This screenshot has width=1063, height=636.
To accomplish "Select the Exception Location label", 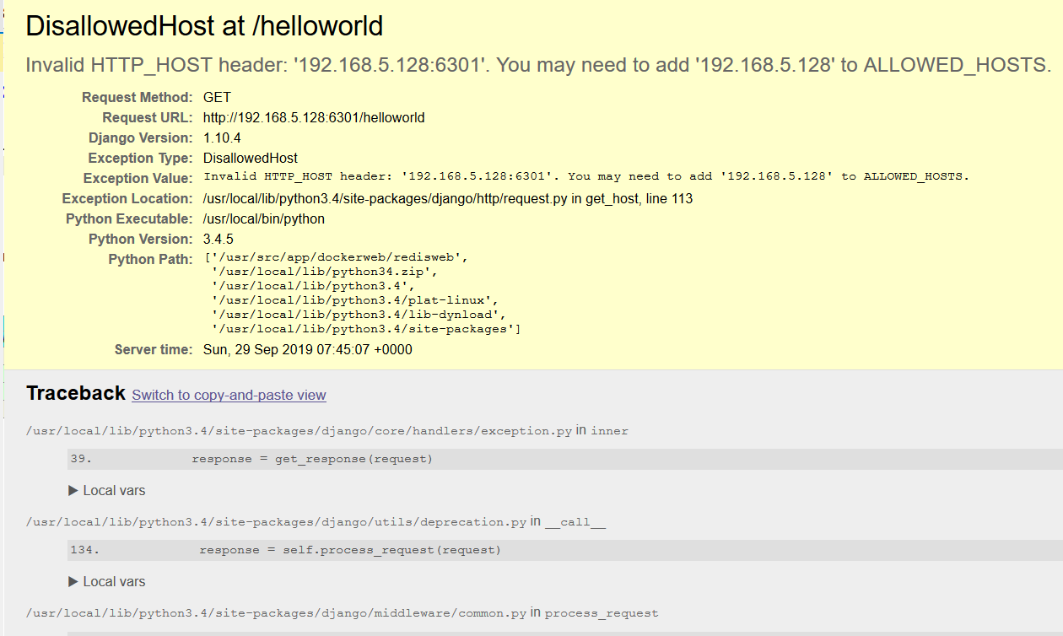I will 127,199.
